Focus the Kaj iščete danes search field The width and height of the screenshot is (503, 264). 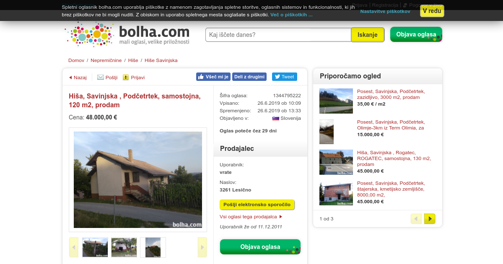point(278,35)
